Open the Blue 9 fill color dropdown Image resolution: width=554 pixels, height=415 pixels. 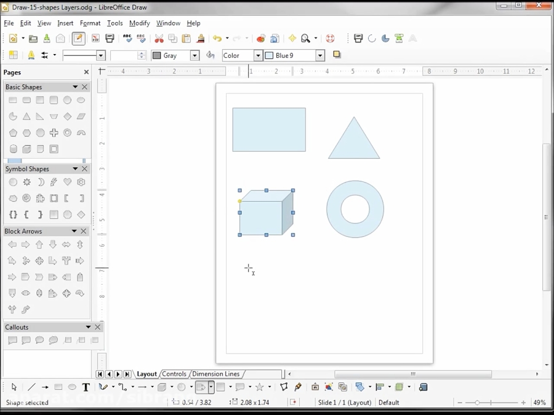coord(319,55)
